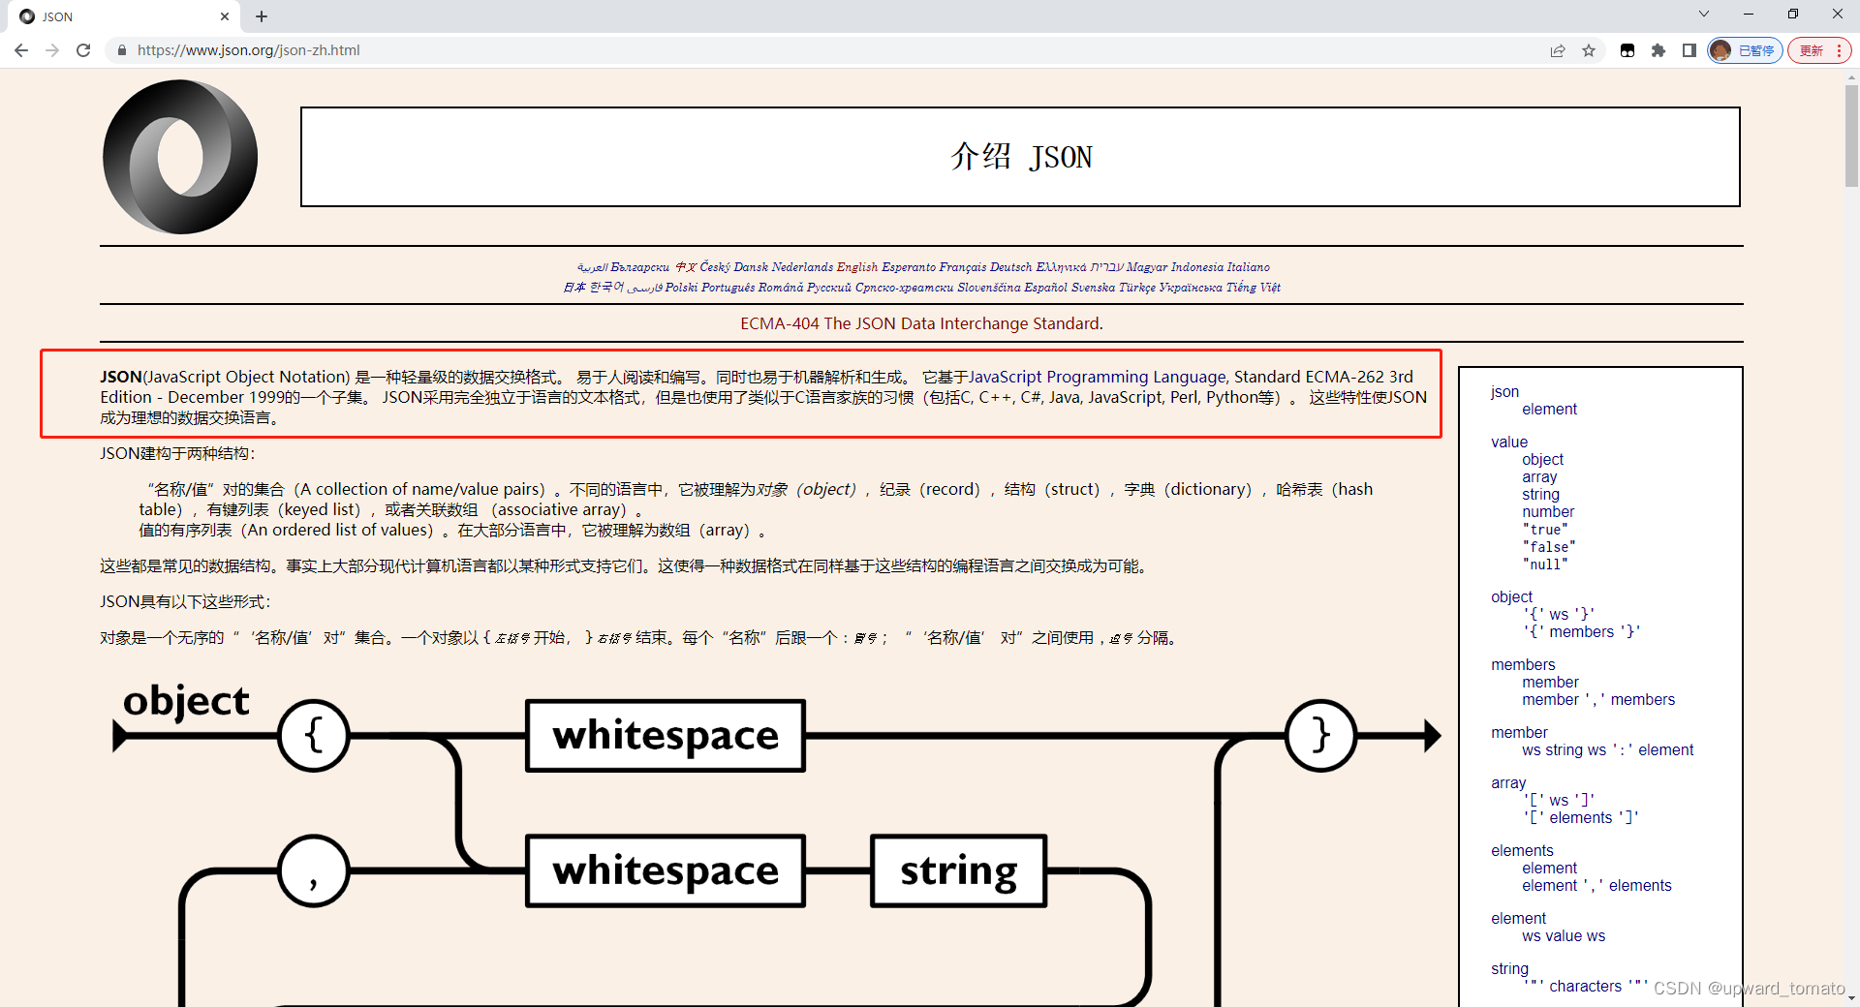Switch language to English
Screen dimensions: 1860x1007
(857, 267)
